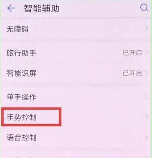Tap the back arrow icon
Screen dimensions: 152x158
click(11, 8)
